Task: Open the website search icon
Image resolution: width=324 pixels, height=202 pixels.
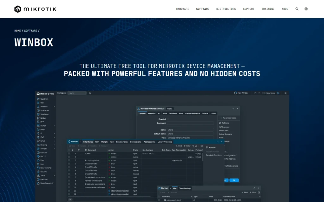Action: [x=297, y=9]
